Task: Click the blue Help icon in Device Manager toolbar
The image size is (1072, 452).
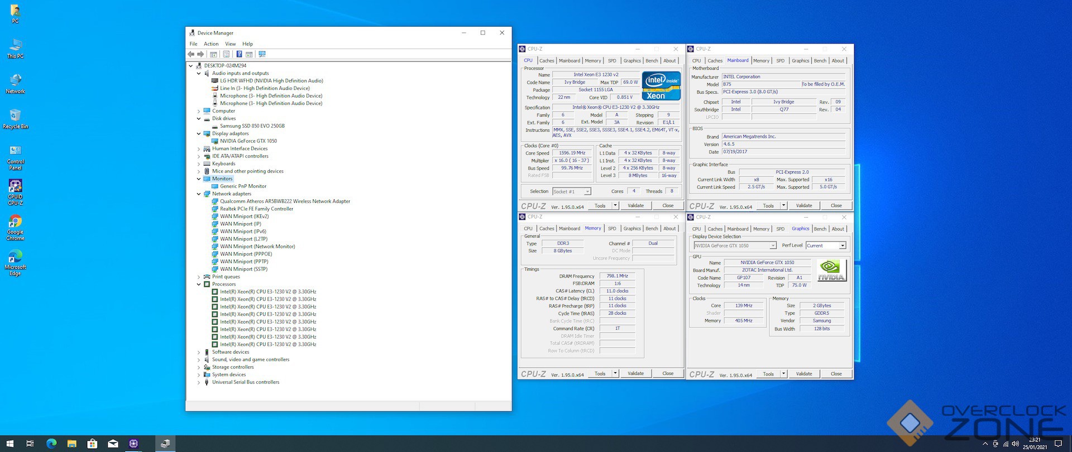Action: pos(239,54)
